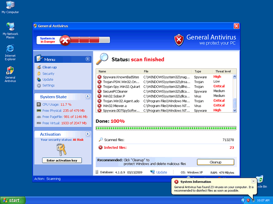Double-check the My Computer desktop icon
The image size is (273, 204).
pos(10,7)
